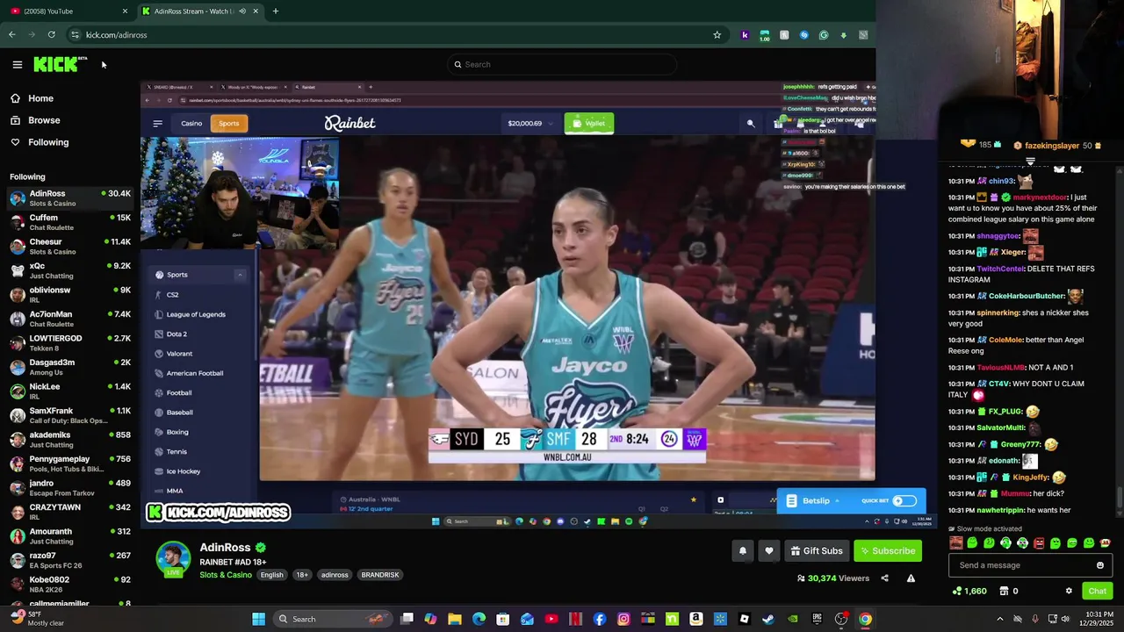
Task: Click the channel points 1,660 icon
Action: [970, 591]
